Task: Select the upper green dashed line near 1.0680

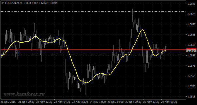Action: click(93, 11)
